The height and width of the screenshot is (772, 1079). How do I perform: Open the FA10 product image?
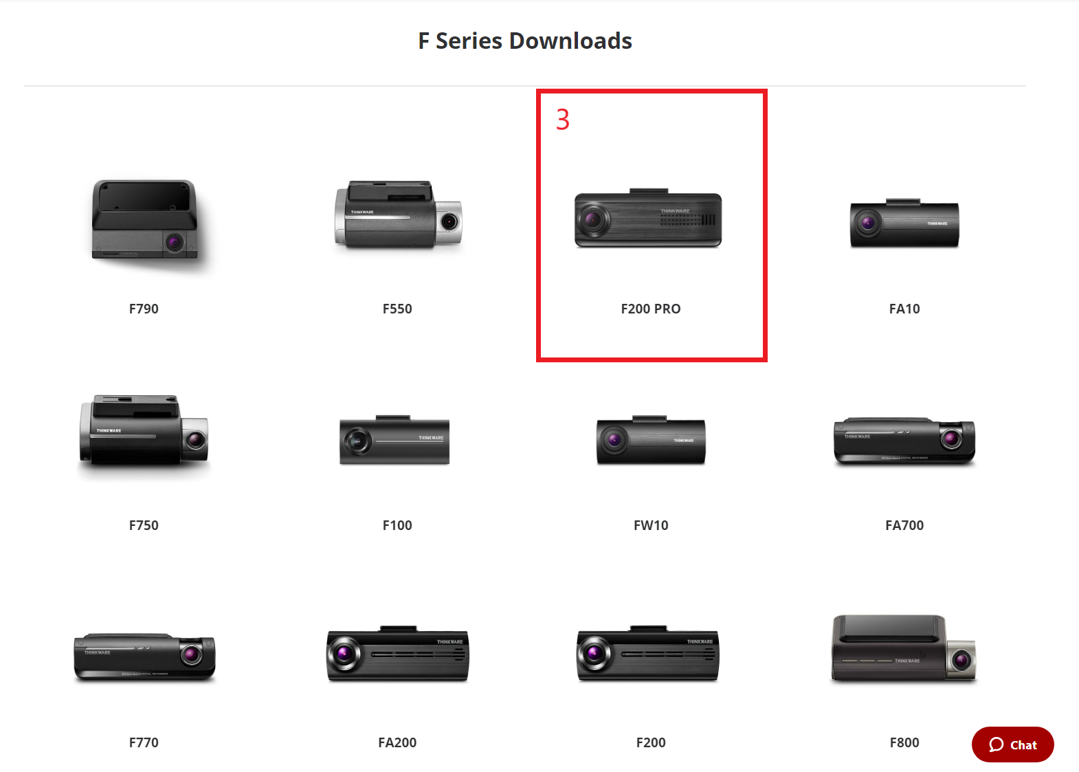904,223
